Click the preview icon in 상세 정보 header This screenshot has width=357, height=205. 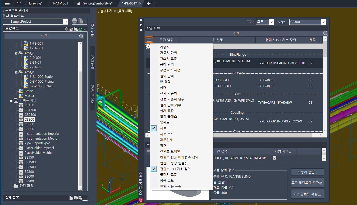(76, 198)
